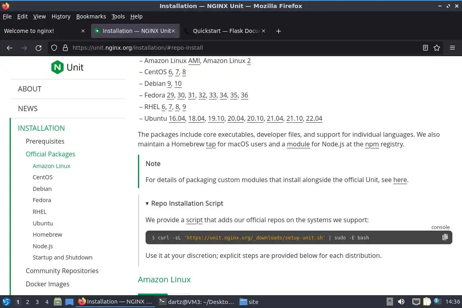Go back with the browser back arrow
Screen dimensions: 462x308
pos(10,48)
